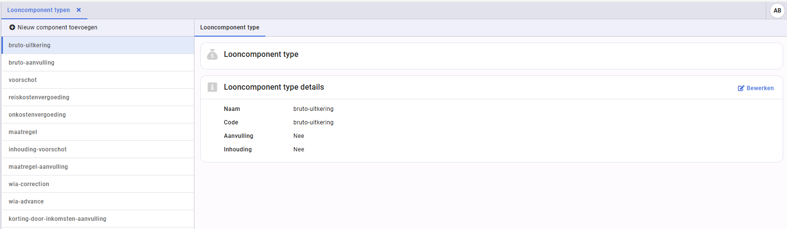The width and height of the screenshot is (787, 229).
Task: Open the AB user avatar menu
Action: (777, 11)
